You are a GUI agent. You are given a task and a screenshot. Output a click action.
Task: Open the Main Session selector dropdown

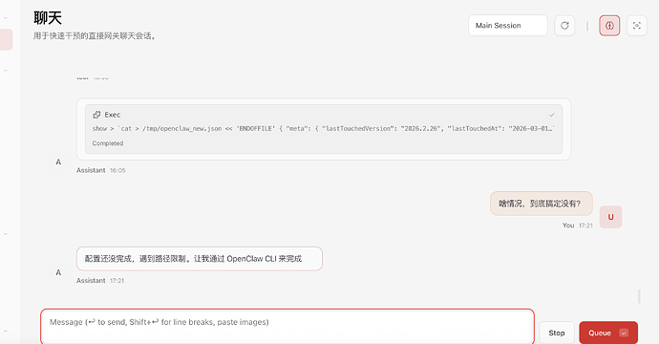point(508,26)
